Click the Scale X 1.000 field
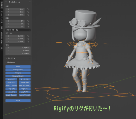This screenshot has width=136, height=119. click(x=15, y=36)
